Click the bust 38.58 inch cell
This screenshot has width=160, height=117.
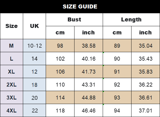(89, 46)
